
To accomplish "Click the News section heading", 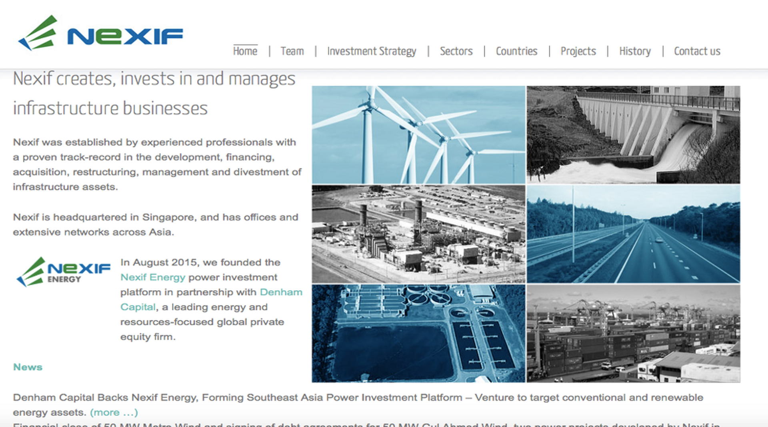I will click(x=28, y=367).
